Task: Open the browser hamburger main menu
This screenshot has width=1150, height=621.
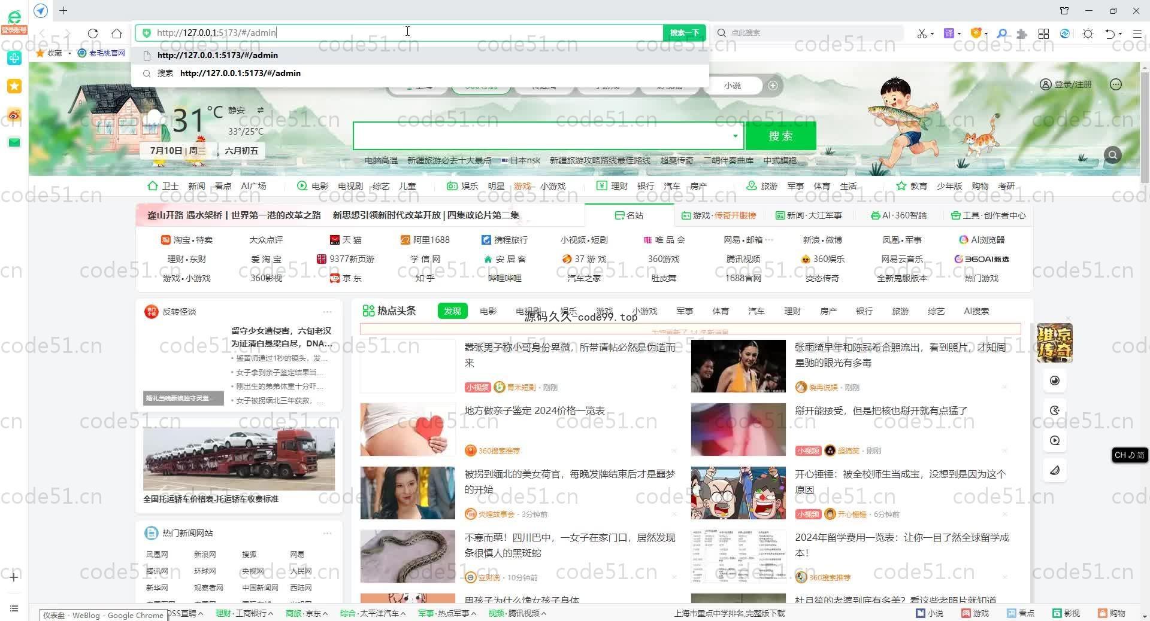Action: point(1137,34)
